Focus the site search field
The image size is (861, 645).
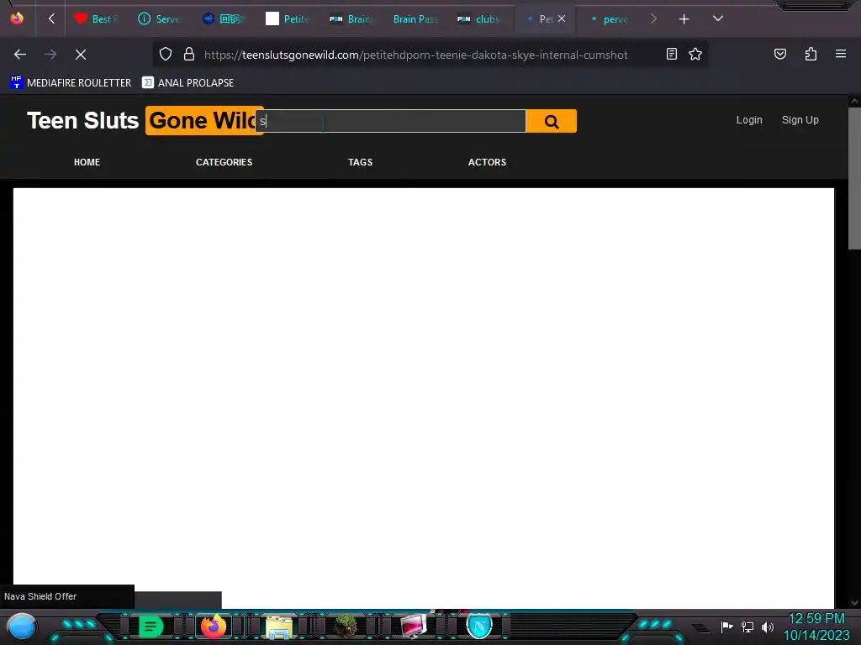[x=391, y=121]
